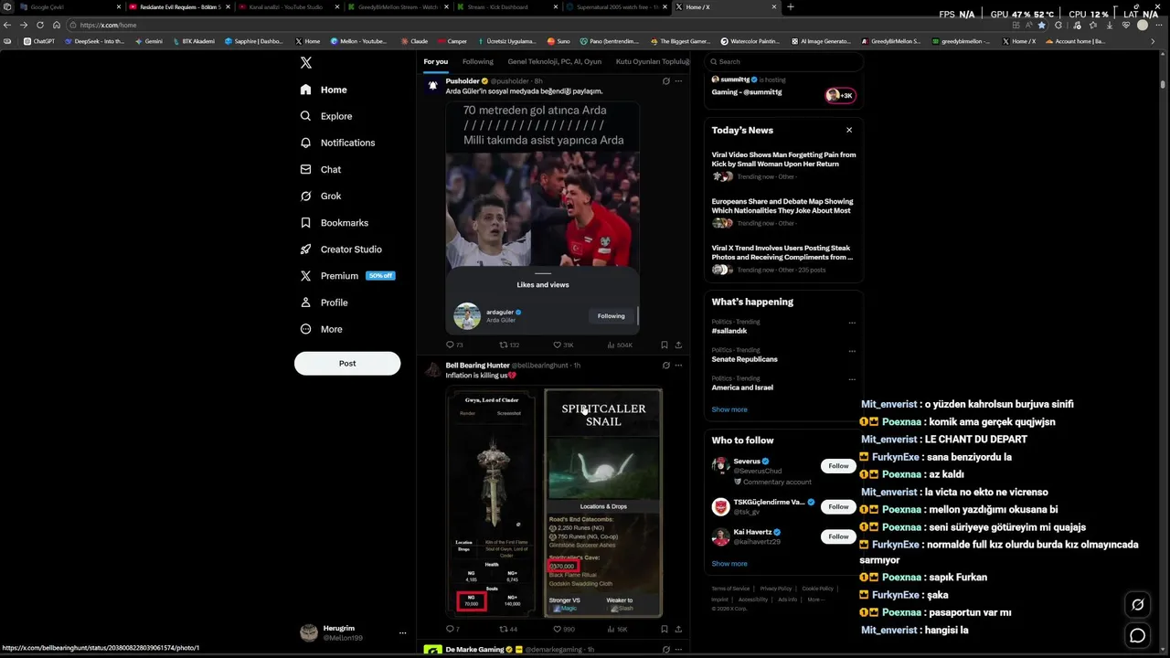This screenshot has height=658, width=1170.
Task: Like Pusholder's post
Action: pos(563,345)
